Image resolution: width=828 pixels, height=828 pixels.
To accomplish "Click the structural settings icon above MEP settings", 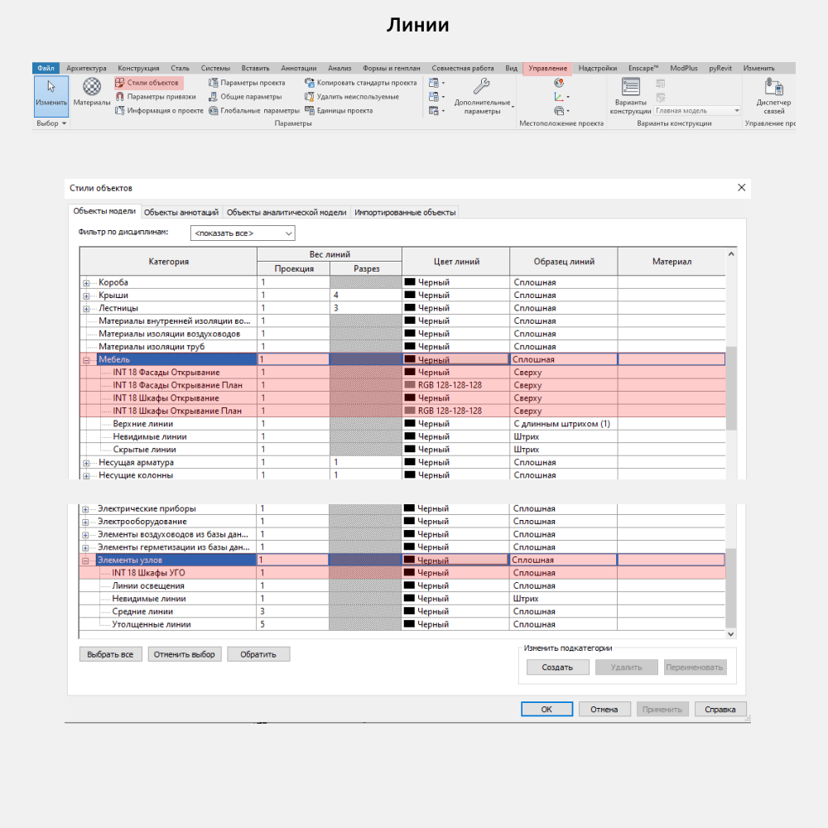I will pyautogui.click(x=434, y=83).
